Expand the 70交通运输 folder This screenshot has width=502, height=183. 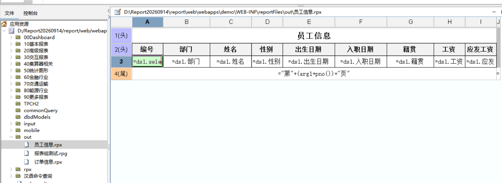[11, 84]
